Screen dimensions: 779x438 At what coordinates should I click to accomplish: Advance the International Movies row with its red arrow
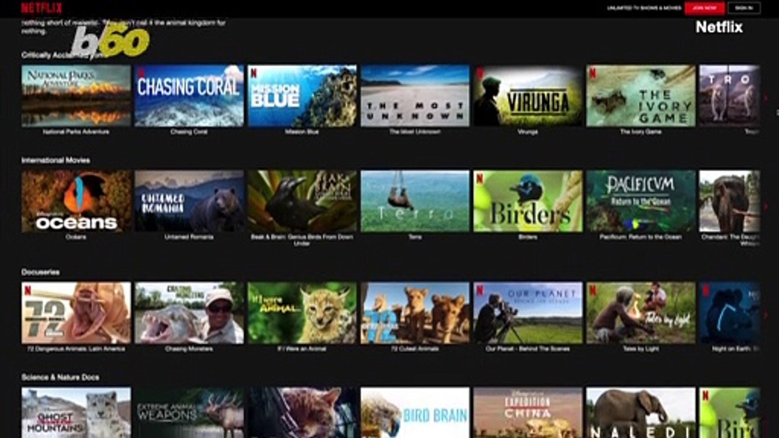point(766,207)
